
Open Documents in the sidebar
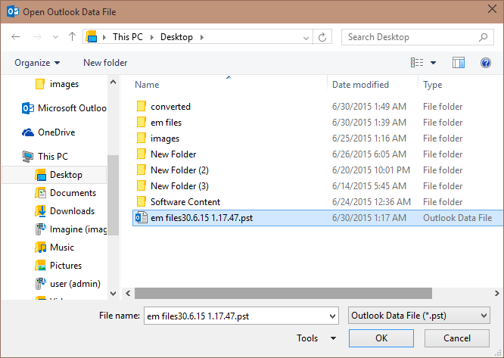pos(65,193)
